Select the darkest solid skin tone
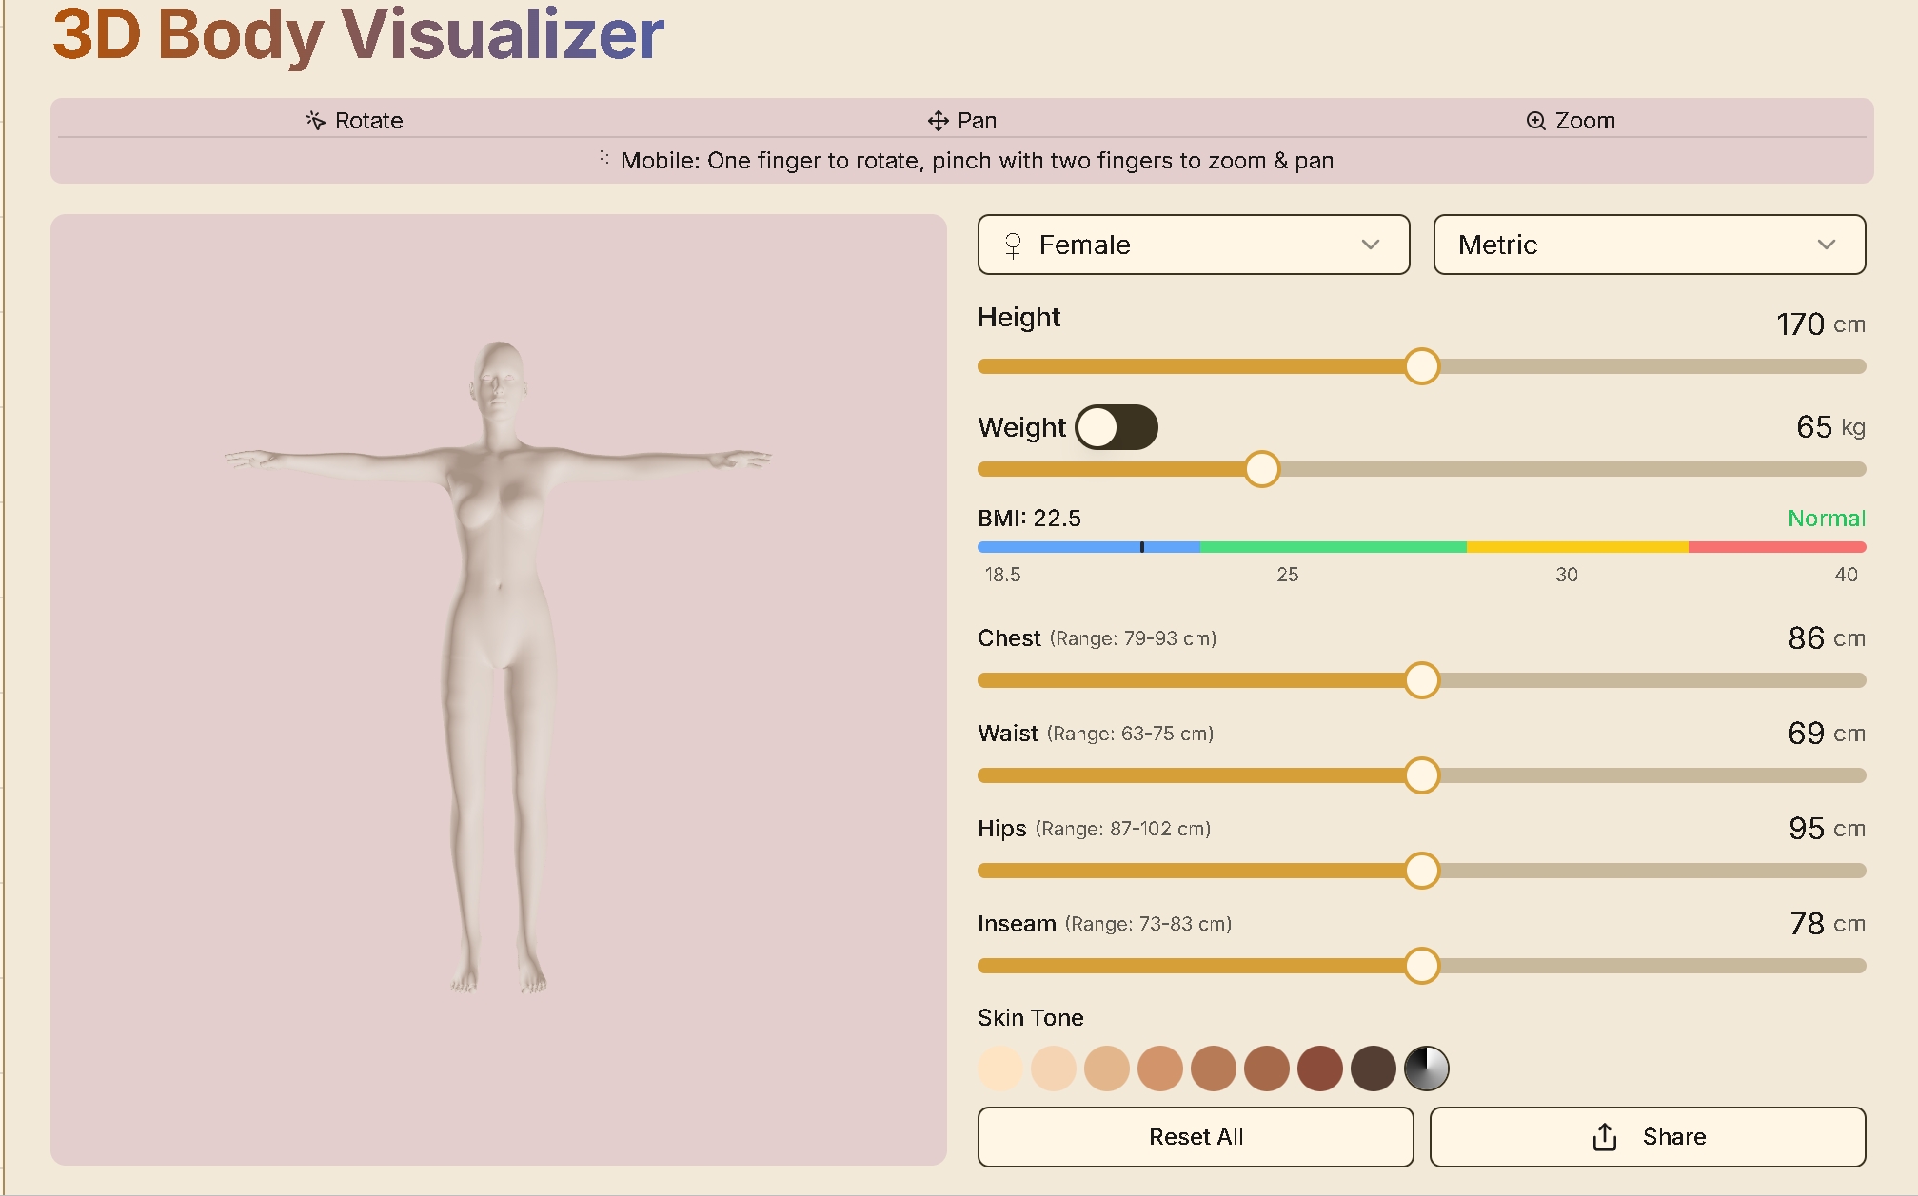Screen dimensions: 1918x1196 tap(1372, 1068)
